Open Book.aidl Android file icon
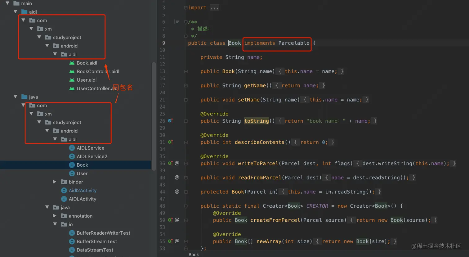Screen dimensions: 469x257 pos(72,63)
